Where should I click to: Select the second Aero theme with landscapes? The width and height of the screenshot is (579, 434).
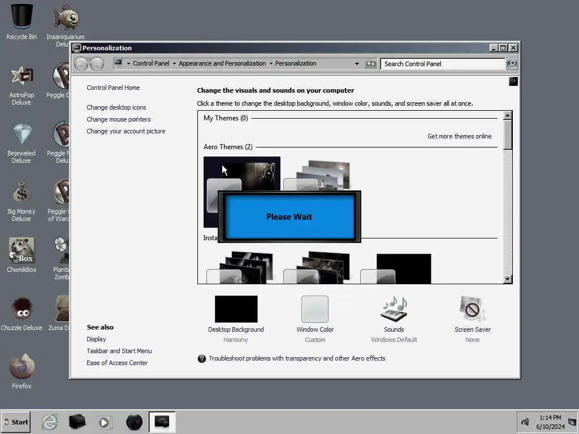[317, 175]
